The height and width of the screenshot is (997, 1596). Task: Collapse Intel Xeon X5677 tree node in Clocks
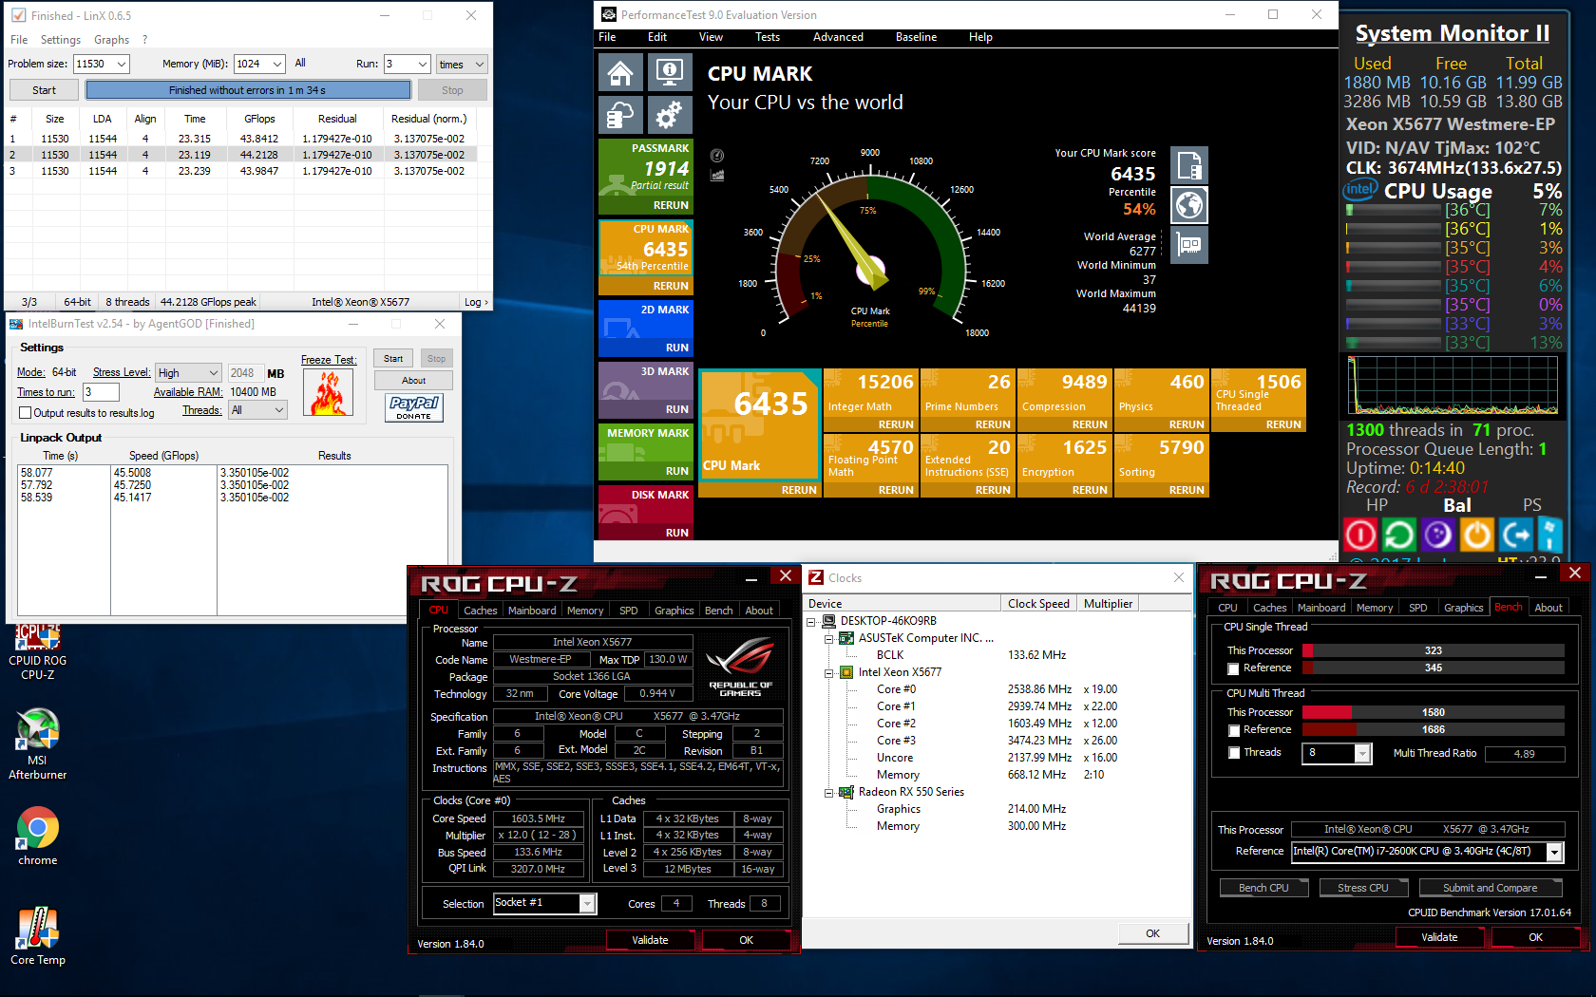point(828,672)
